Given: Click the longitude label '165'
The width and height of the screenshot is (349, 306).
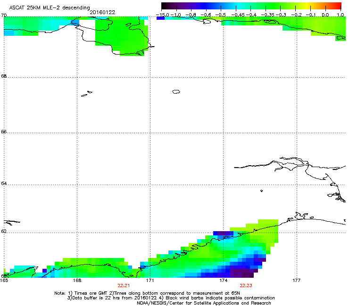Looking at the screenshot, I should [x=4, y=281].
